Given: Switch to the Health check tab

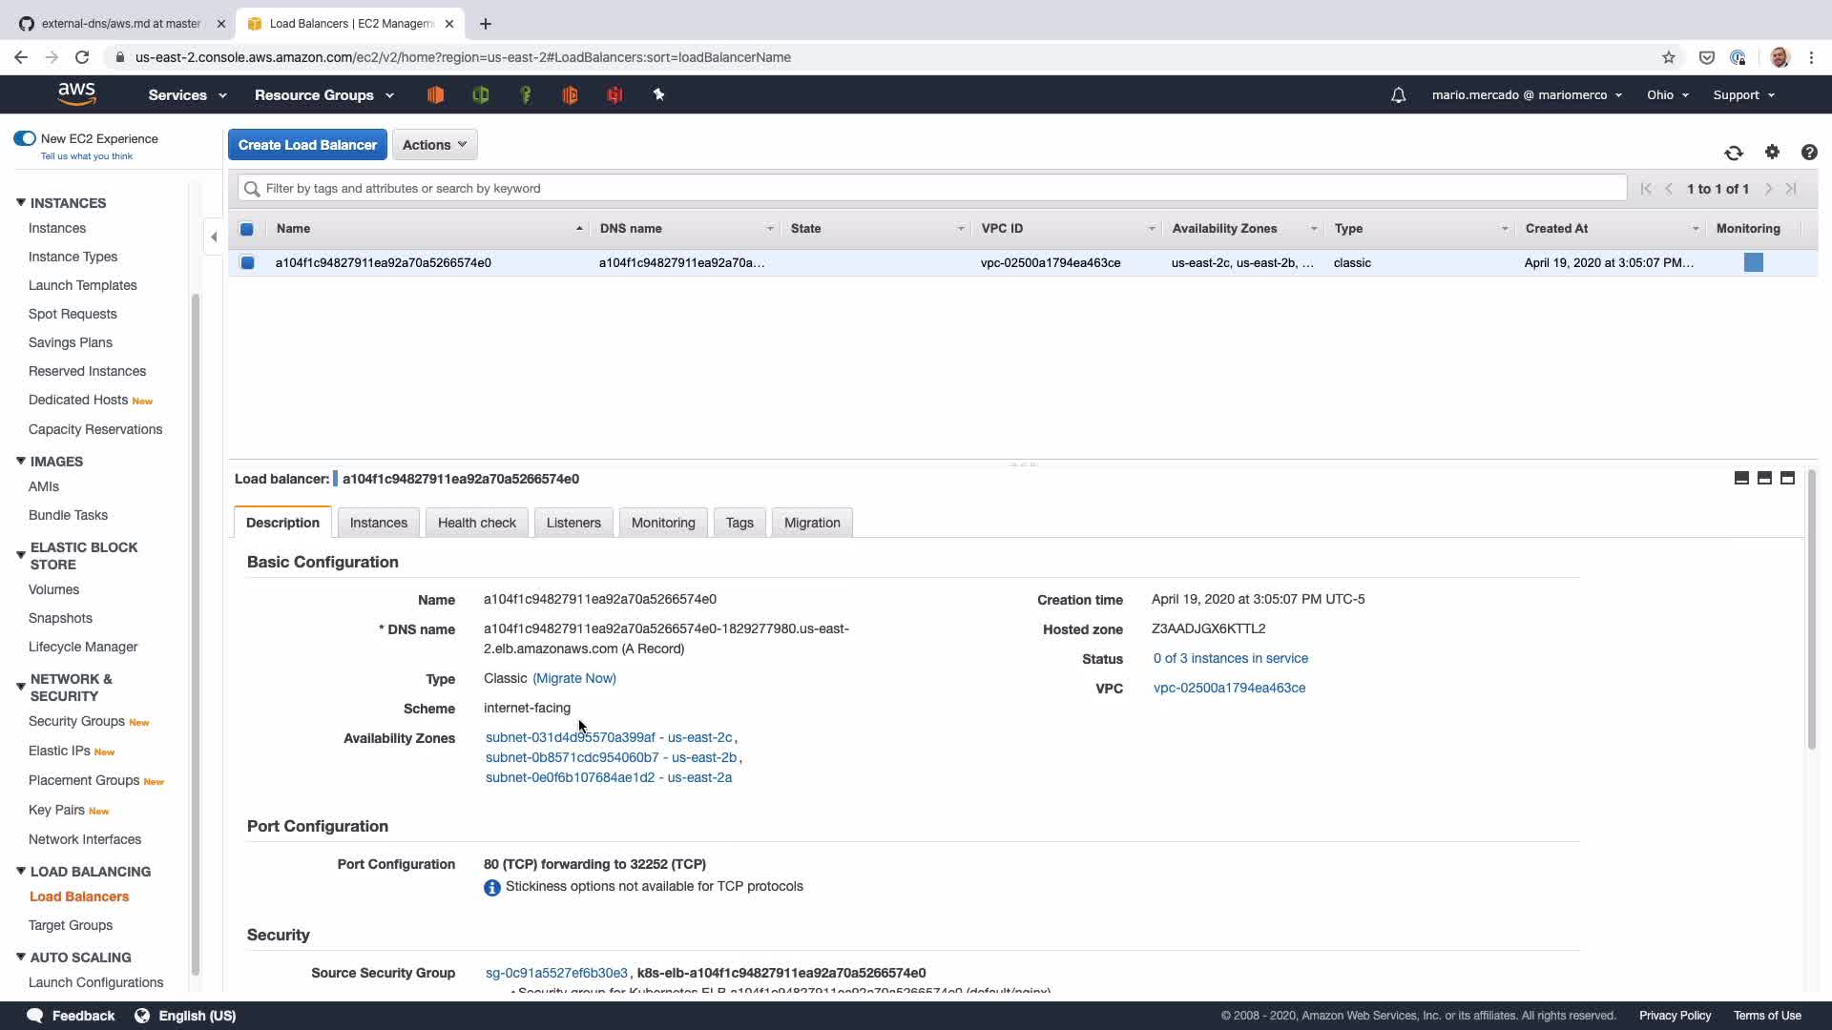Looking at the screenshot, I should 476,523.
